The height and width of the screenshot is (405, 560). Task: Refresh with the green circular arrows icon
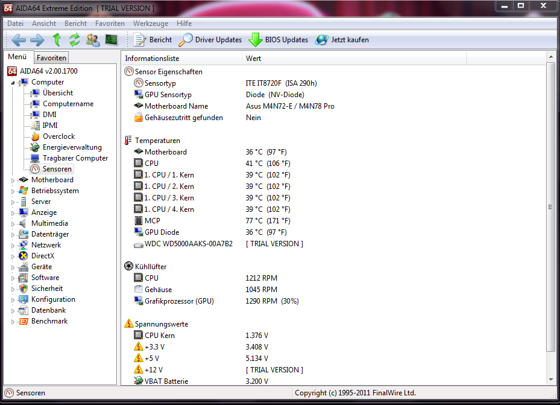click(x=74, y=40)
